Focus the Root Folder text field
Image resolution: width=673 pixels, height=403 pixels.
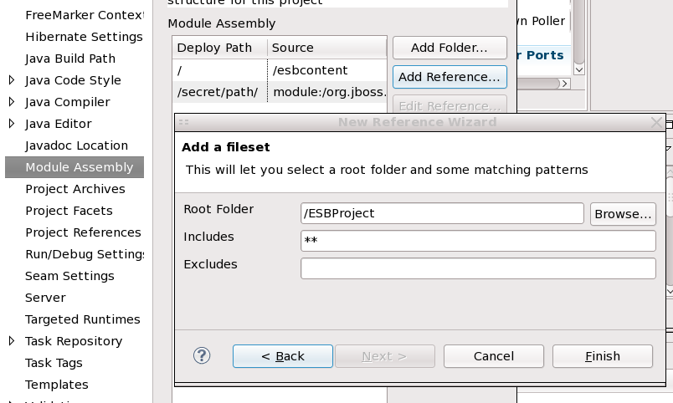(442, 213)
